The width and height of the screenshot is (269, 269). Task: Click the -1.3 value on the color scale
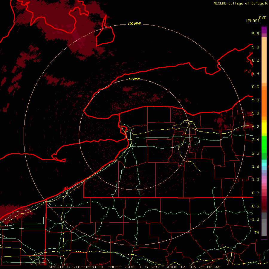pos(254,219)
